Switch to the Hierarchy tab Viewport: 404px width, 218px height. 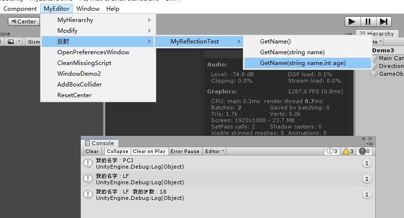coord(377,33)
